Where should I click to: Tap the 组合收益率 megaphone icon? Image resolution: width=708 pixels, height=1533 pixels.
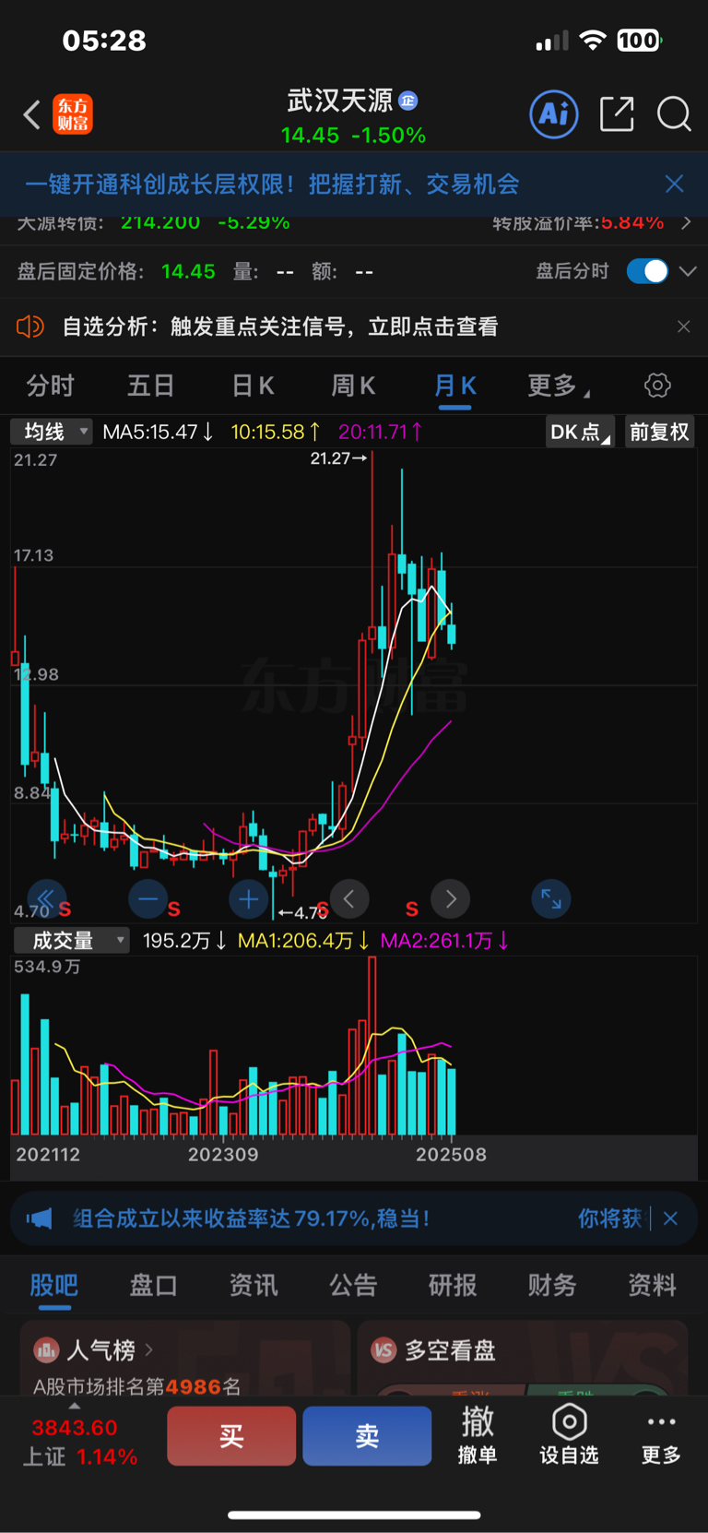coord(40,1219)
